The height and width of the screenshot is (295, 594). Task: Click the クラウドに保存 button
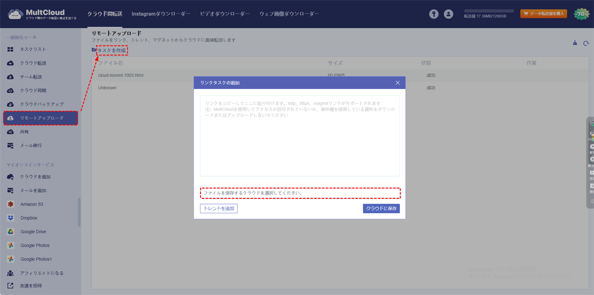381,208
